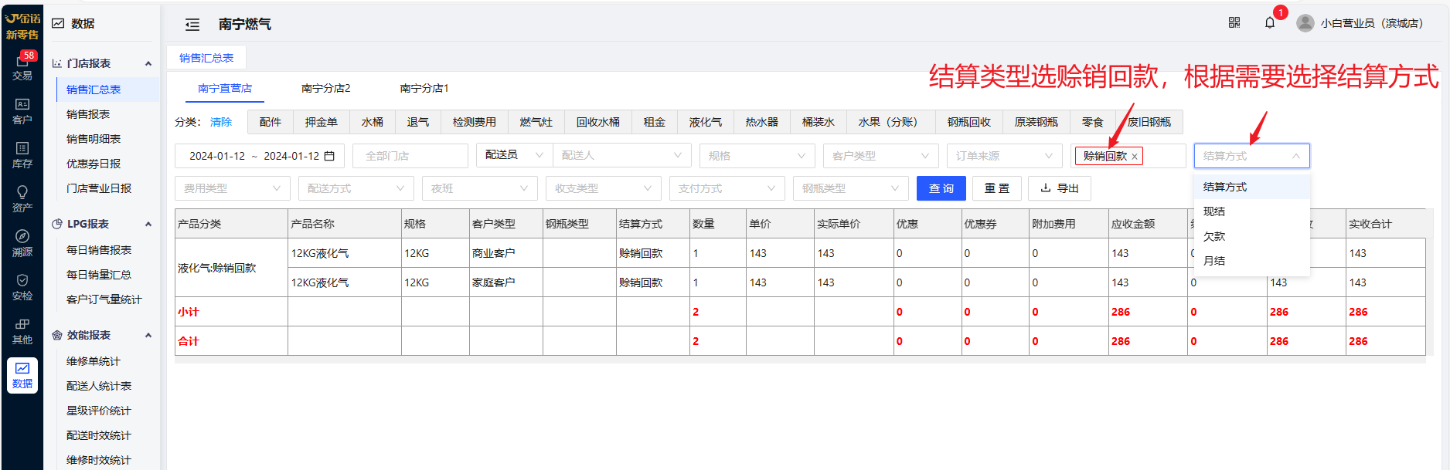Open the notification bell
Viewport: 1450px width, 470px height.
click(x=1270, y=23)
